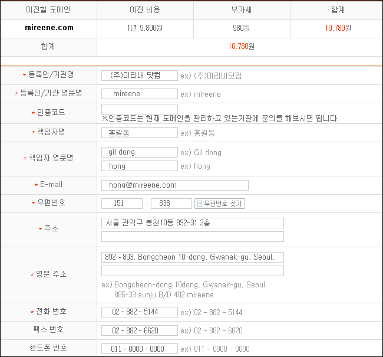Click the 1년 9,800원 transfer cost cell
The height and width of the screenshot is (357, 383).
point(145,28)
